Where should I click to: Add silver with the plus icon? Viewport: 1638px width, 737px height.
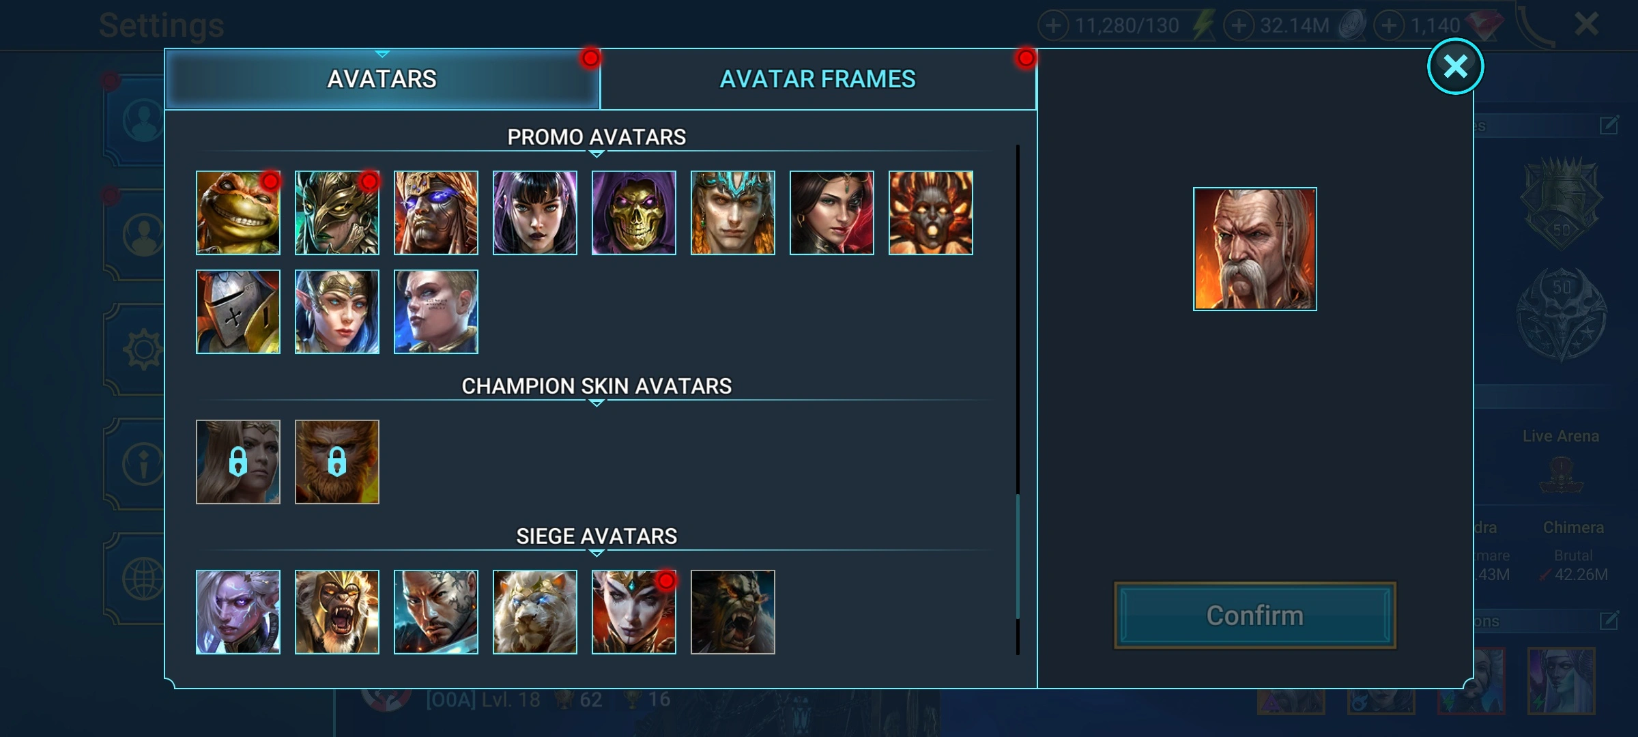pos(1239,26)
